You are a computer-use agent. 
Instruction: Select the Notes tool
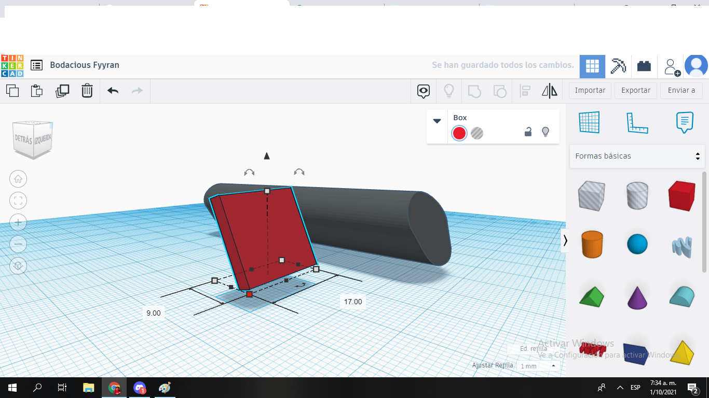(685, 123)
